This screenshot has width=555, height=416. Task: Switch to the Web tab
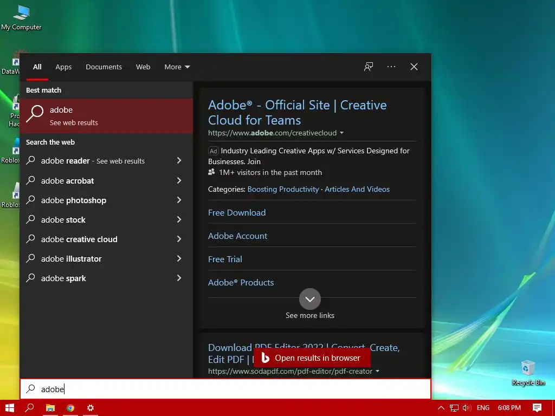click(143, 67)
